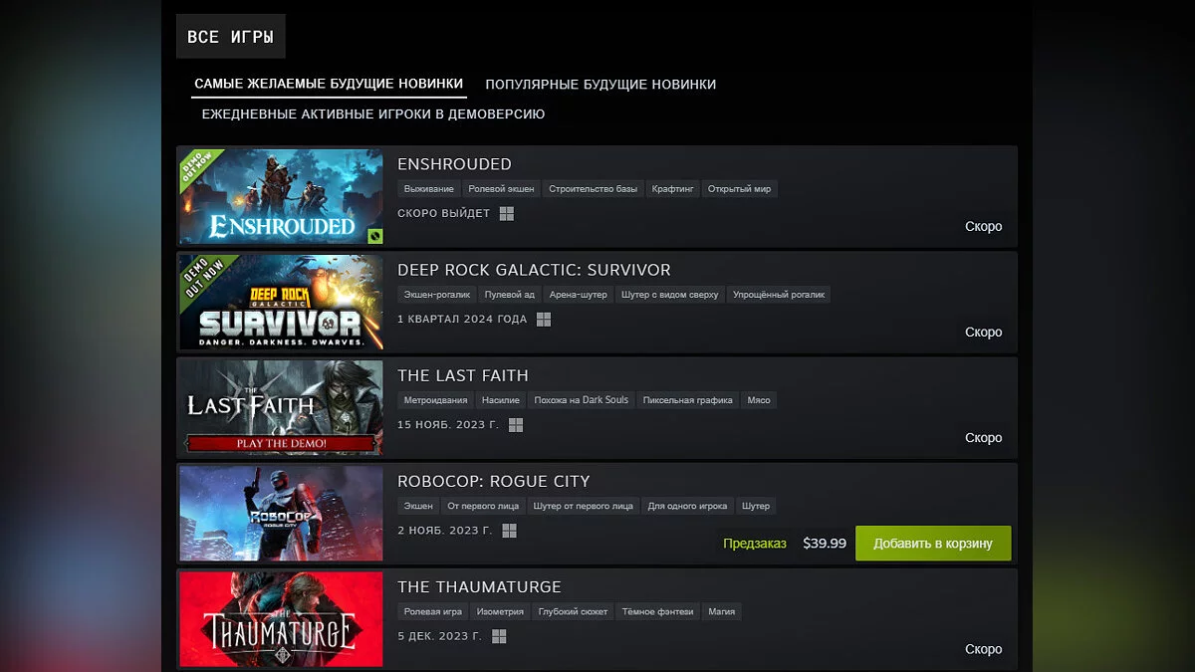Click the 5 дек. 2023 г. date
1195x672 pixels.
[x=439, y=636]
